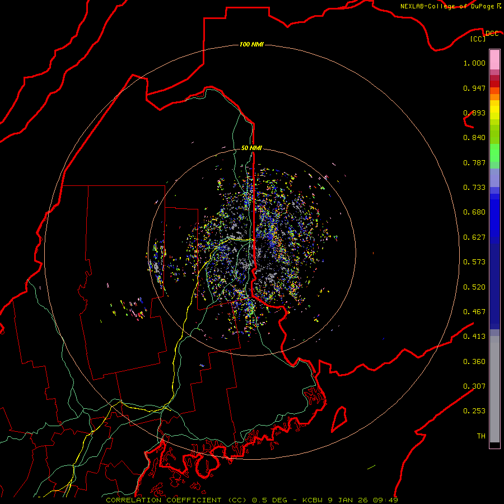Click the 0.413 legend value
This screenshot has width=504, height=504.
(474, 337)
